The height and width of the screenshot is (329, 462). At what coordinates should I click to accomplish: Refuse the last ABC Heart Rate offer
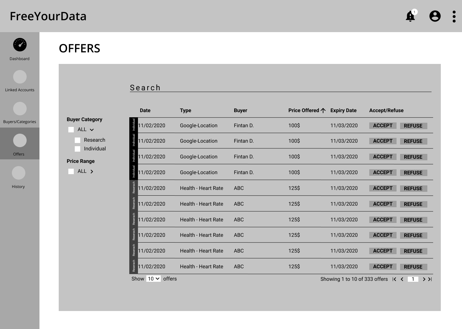[x=413, y=267]
